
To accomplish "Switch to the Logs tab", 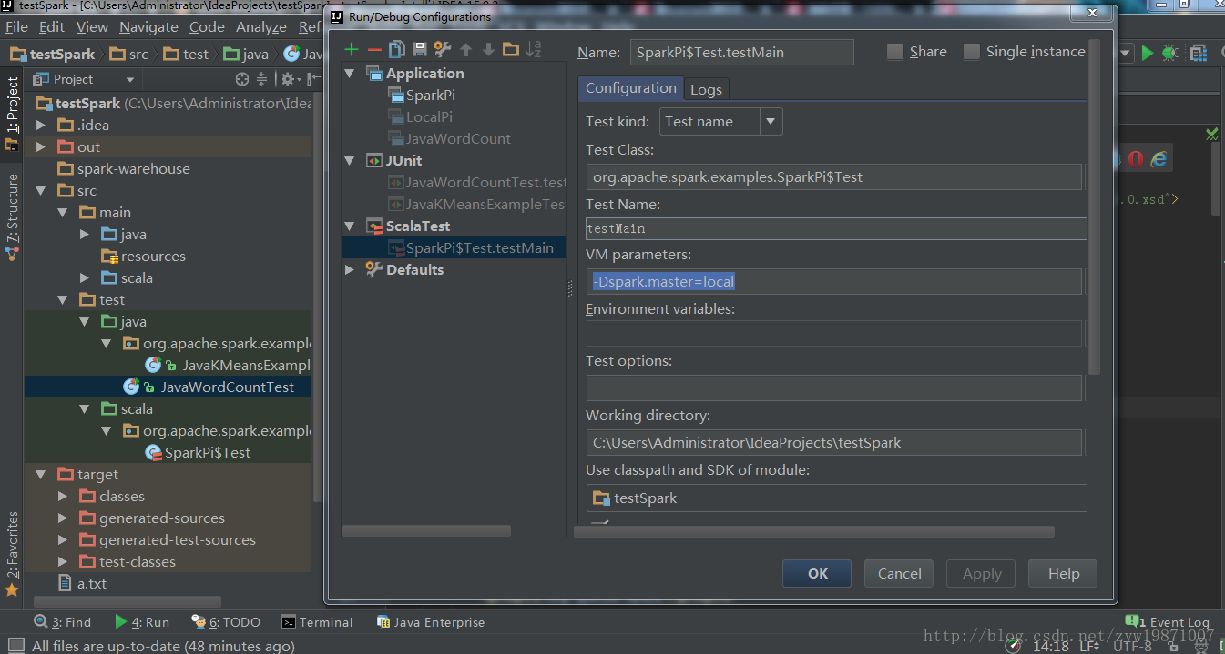I will pos(706,89).
